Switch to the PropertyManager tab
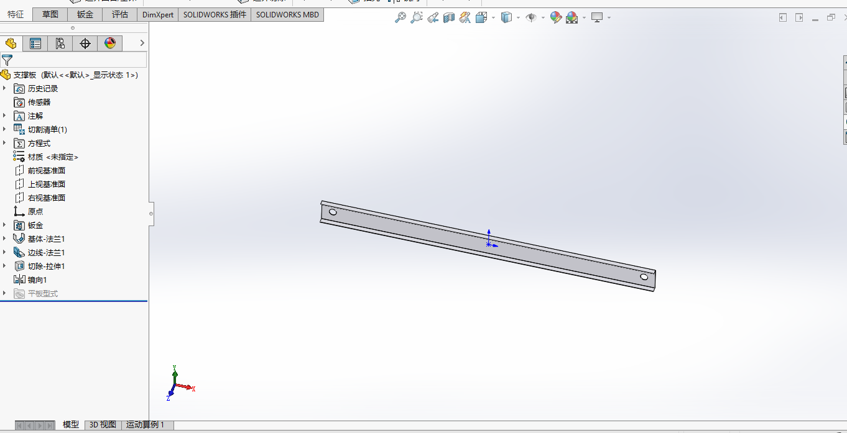847x433 pixels. [x=35, y=43]
